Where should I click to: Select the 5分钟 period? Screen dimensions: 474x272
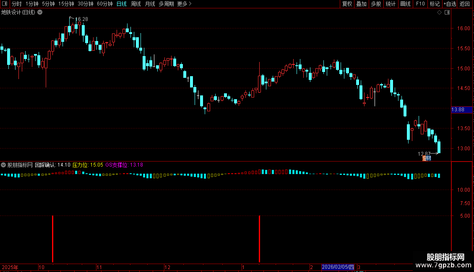click(48, 4)
